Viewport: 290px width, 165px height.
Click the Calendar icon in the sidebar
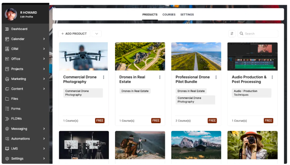point(7,39)
